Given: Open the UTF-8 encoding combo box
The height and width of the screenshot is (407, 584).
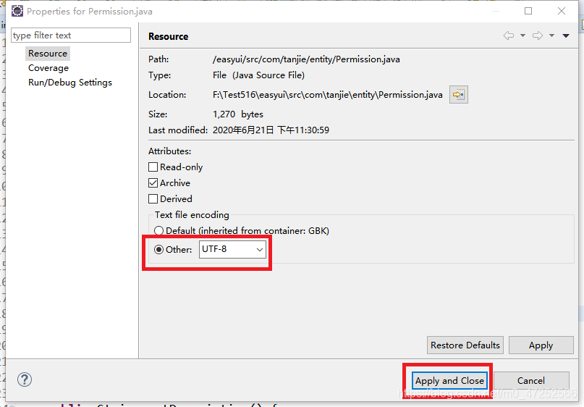Looking at the screenshot, I should [x=232, y=249].
